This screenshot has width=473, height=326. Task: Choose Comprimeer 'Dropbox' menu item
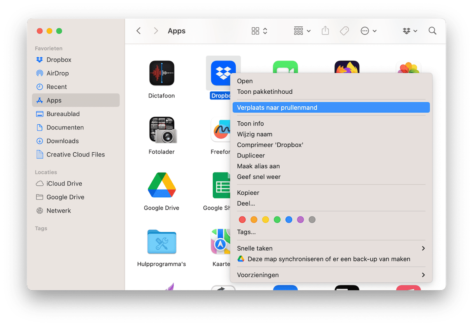click(331, 145)
